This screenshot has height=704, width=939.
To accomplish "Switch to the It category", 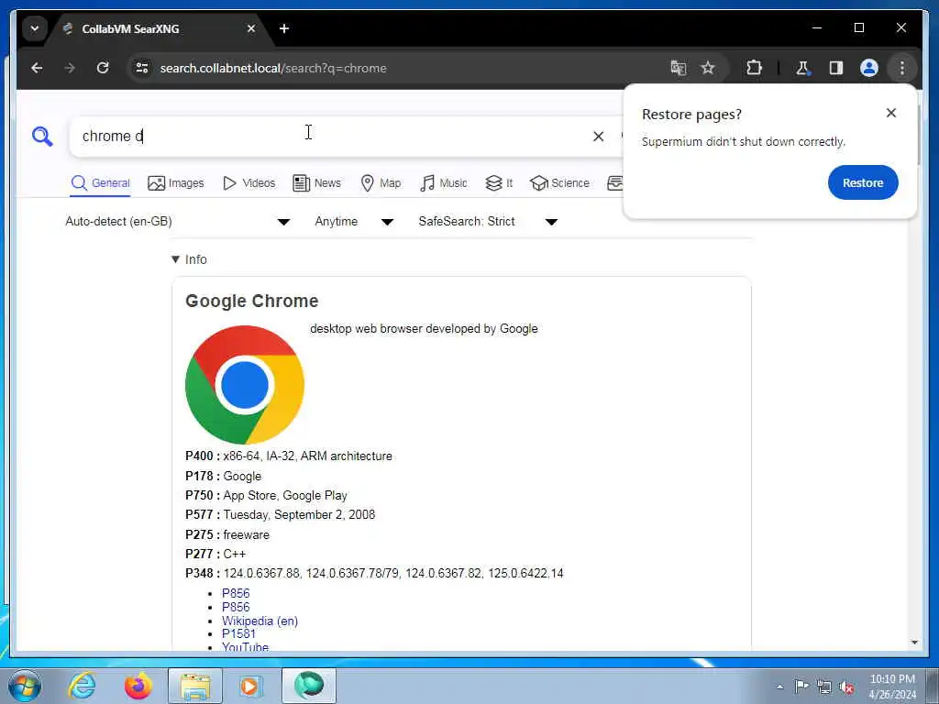I will click(499, 183).
